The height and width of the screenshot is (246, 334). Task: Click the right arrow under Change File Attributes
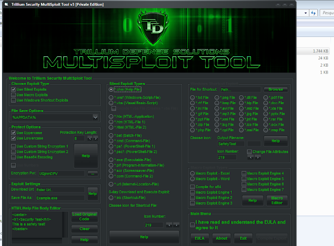point(257,157)
